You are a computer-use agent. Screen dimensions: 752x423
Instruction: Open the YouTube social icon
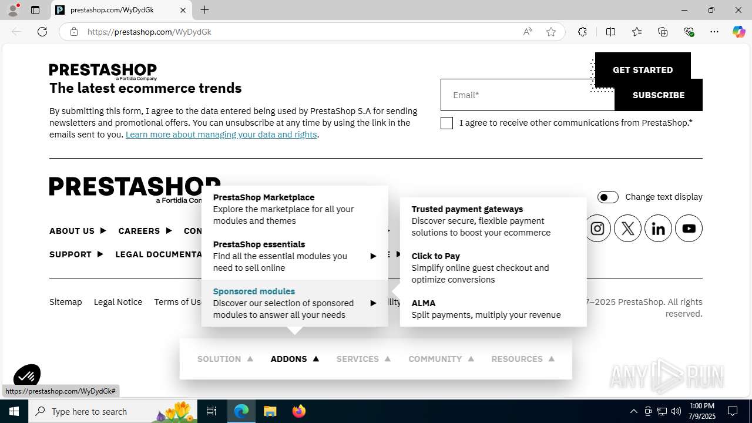[x=689, y=229]
